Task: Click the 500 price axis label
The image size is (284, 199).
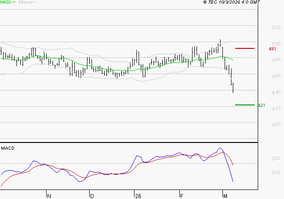Action: pyautogui.click(x=276, y=44)
